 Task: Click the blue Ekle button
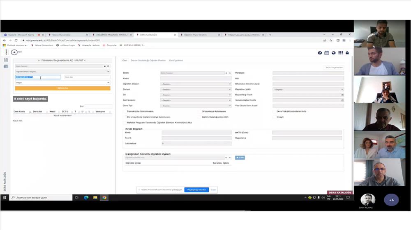click(x=240, y=158)
